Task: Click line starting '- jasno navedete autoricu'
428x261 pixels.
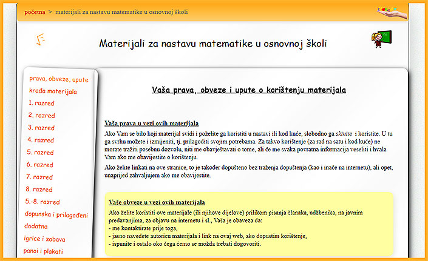Action: coord(208,236)
